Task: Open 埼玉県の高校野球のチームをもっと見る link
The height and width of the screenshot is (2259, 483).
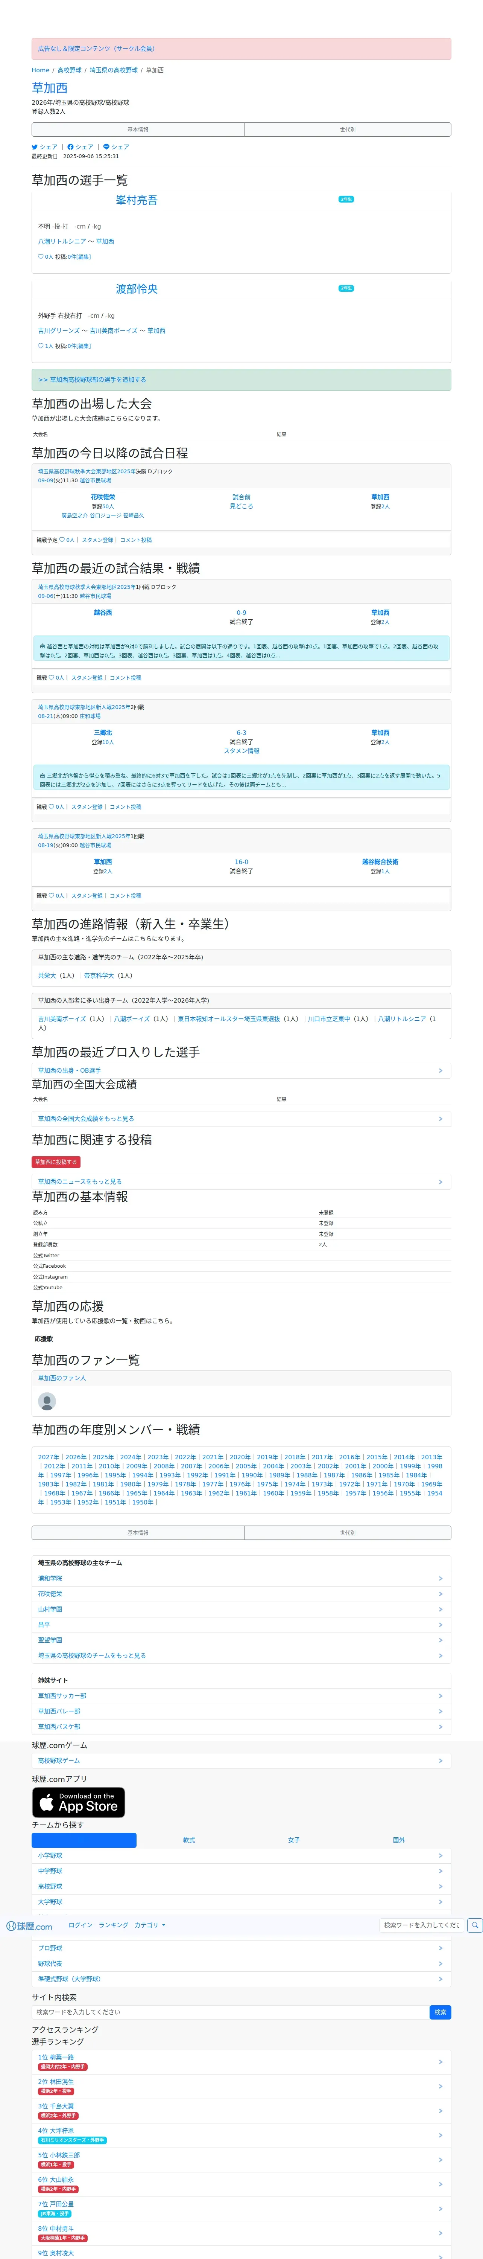Action: click(92, 1656)
